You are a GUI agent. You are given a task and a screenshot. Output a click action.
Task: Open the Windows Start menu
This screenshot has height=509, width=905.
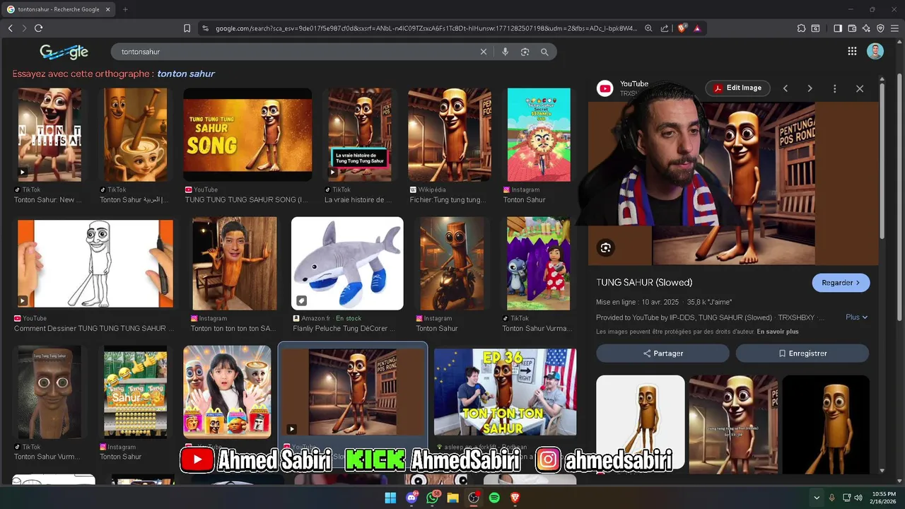pyautogui.click(x=390, y=498)
